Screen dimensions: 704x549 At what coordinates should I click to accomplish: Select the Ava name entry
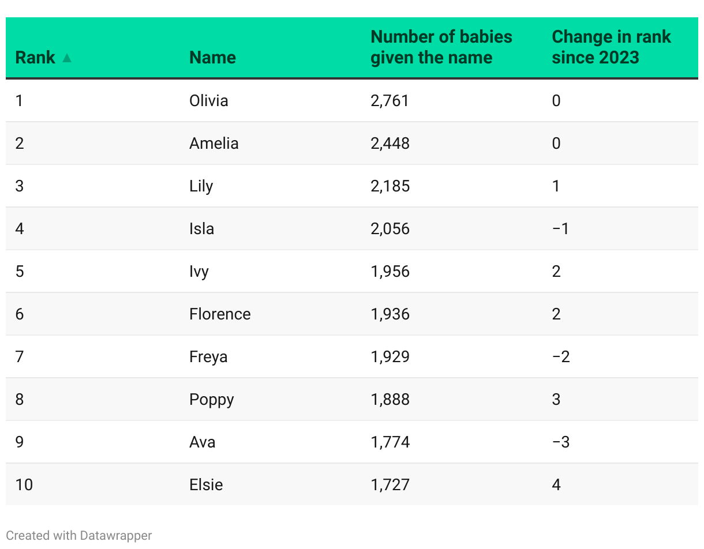pyautogui.click(x=202, y=442)
